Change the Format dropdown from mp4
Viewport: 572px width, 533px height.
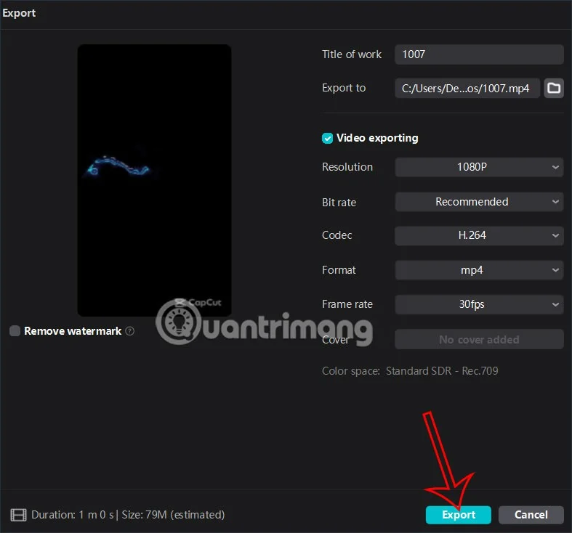coord(479,270)
